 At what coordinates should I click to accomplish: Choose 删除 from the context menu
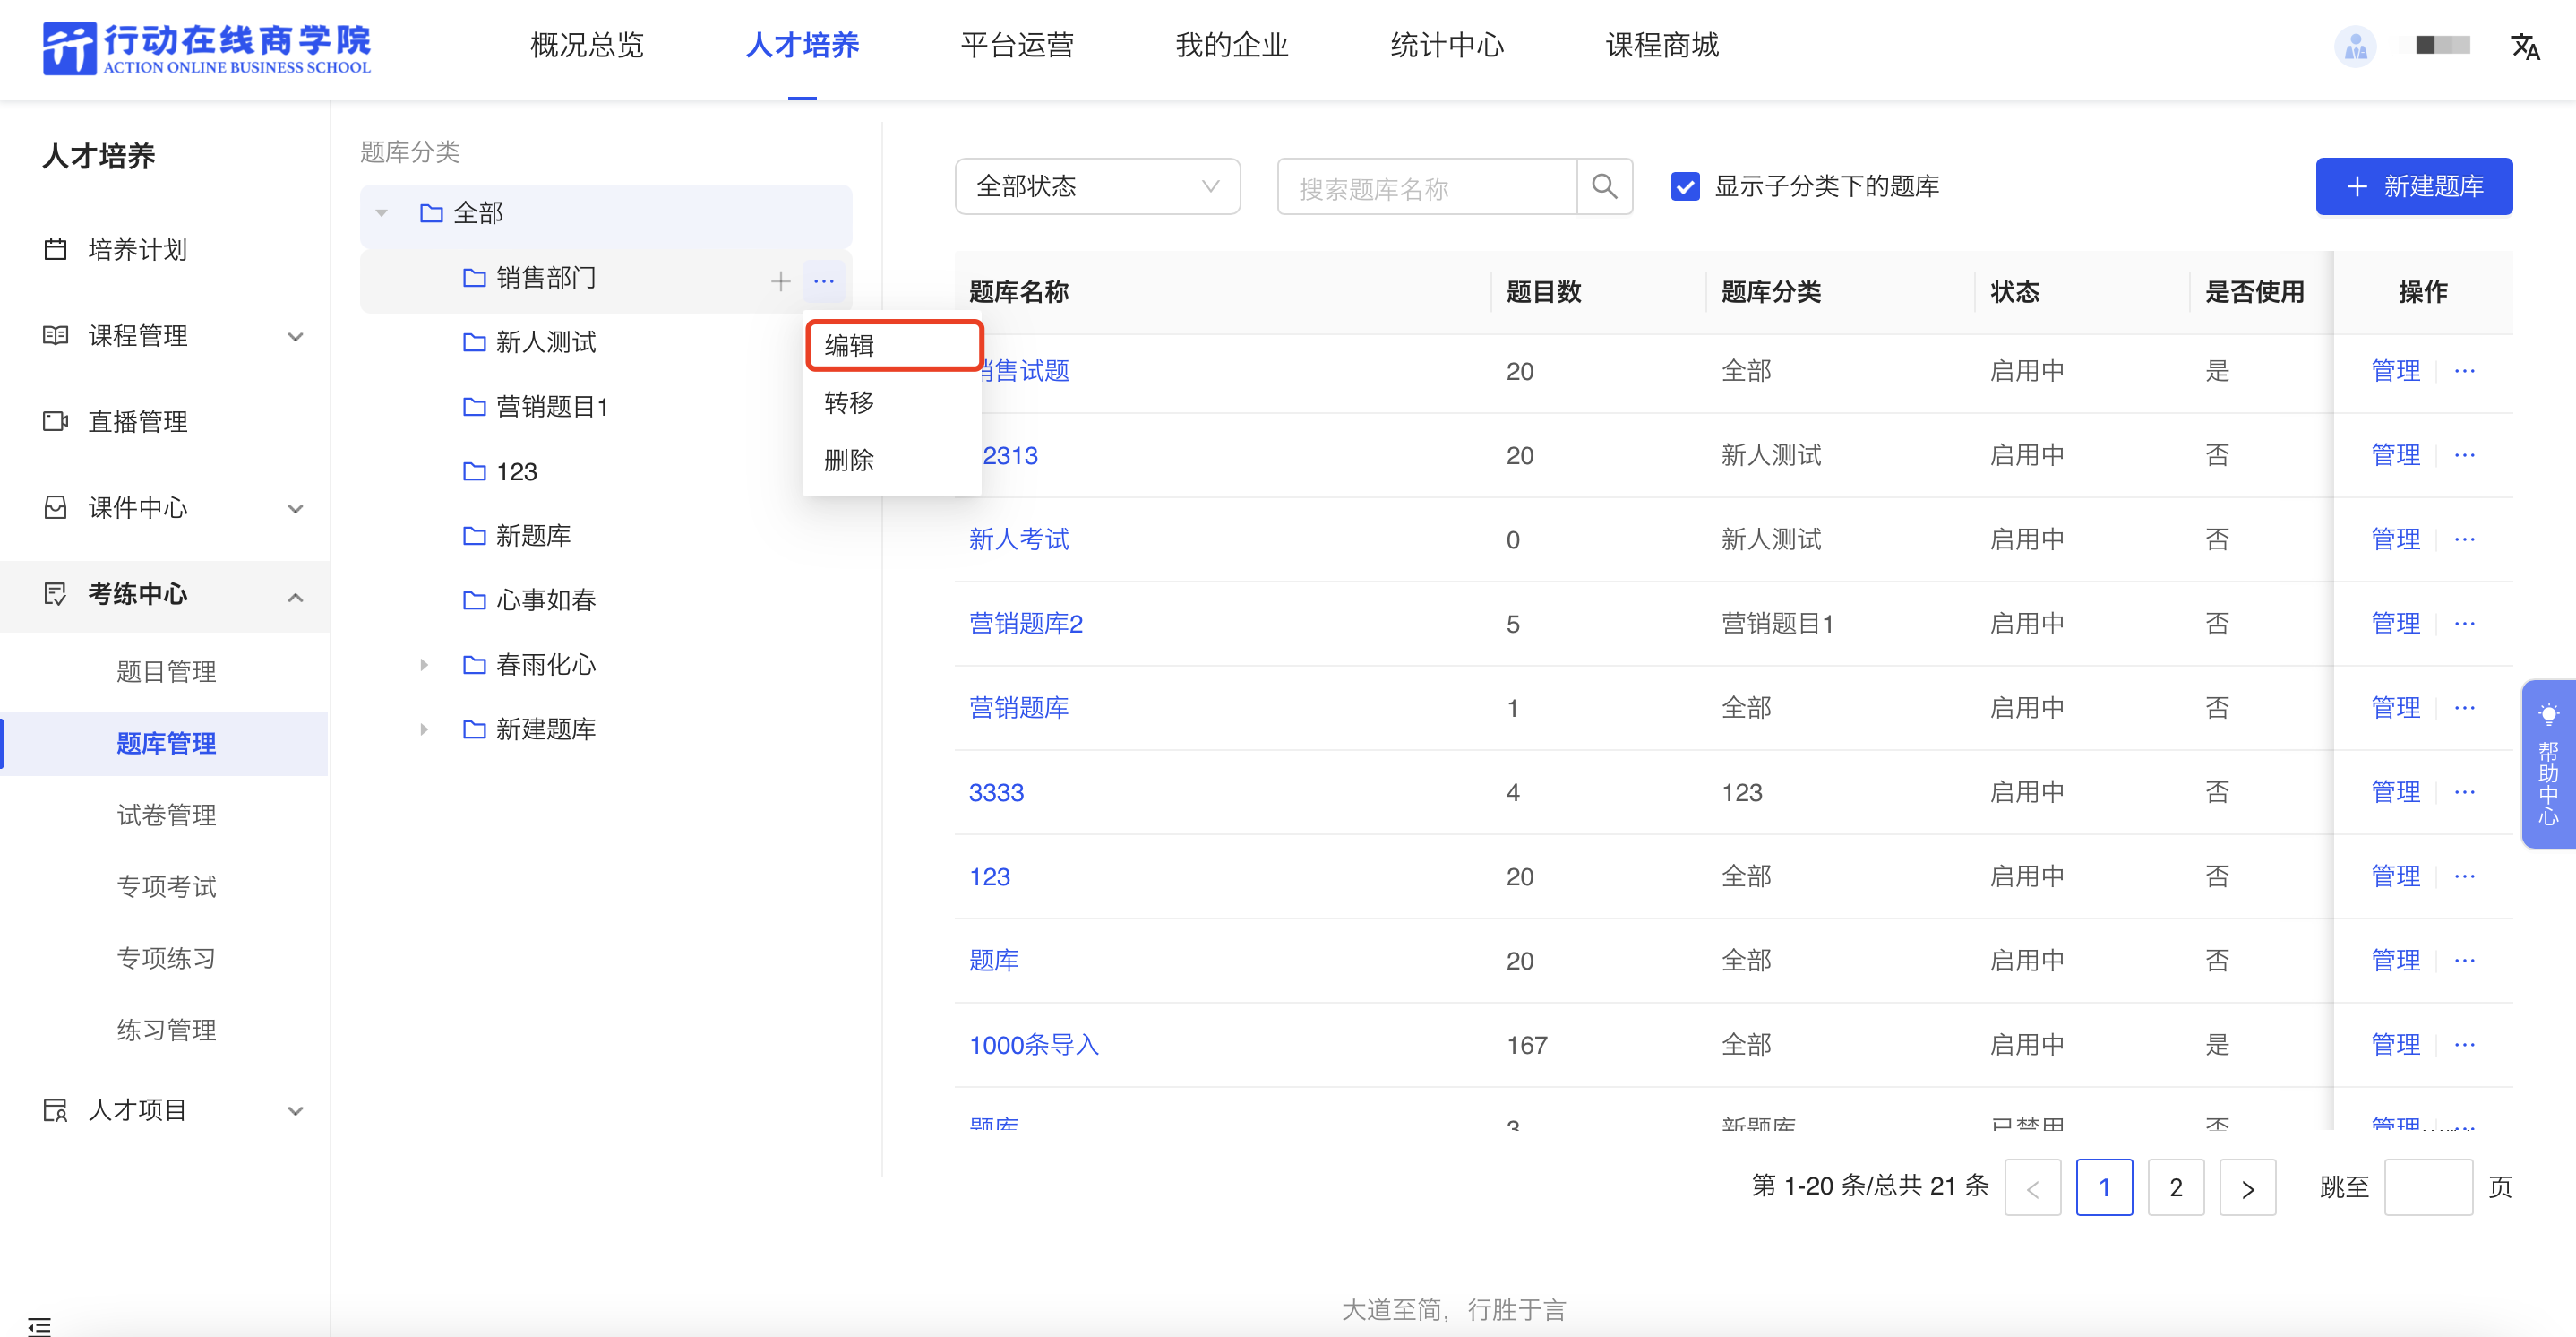(892, 461)
